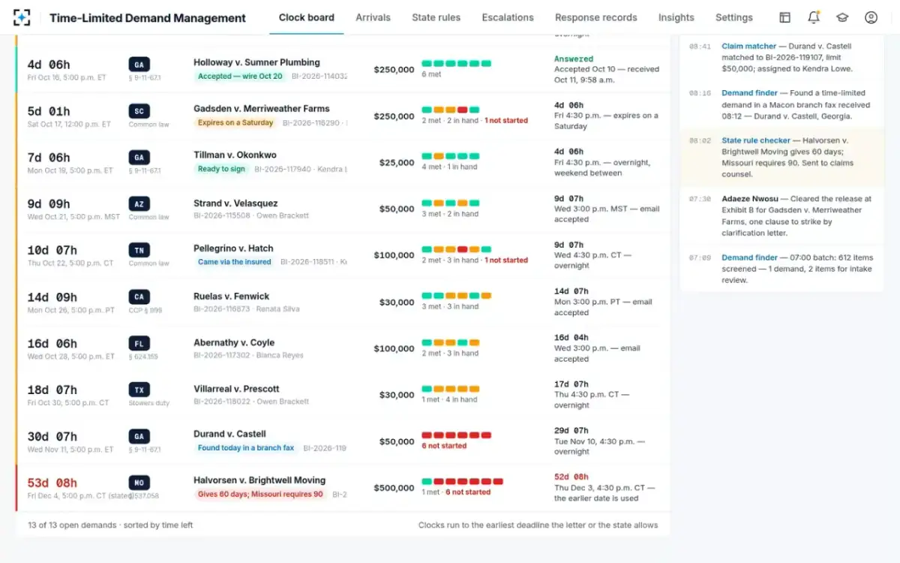
Task: Click progress bar for Holloway v. Sumner
Action: point(457,64)
